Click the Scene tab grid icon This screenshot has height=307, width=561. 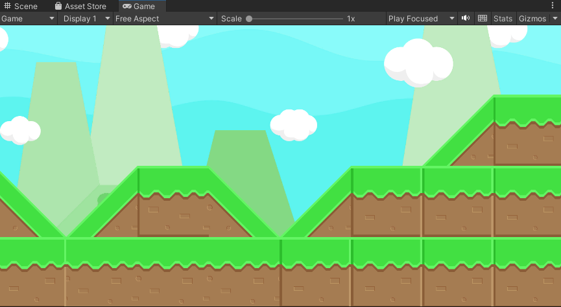[8, 6]
